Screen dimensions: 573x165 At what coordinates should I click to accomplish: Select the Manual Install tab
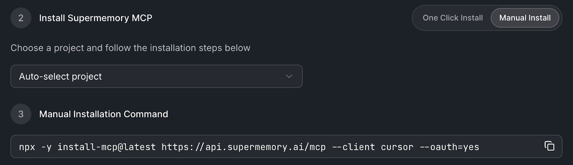tap(525, 18)
